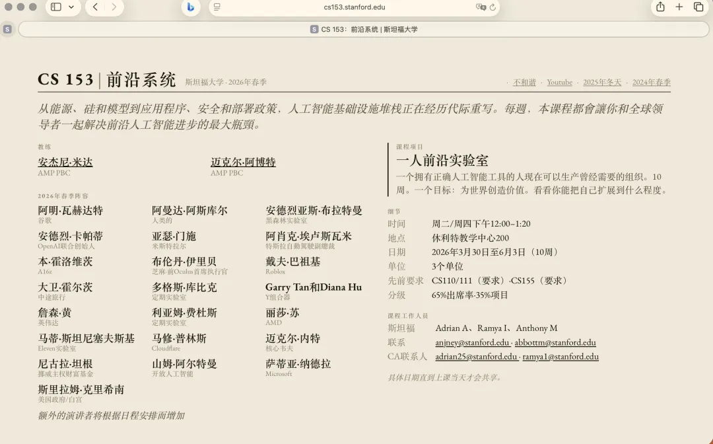The width and height of the screenshot is (713, 444).
Task: Click the Bing extension icon
Action: click(191, 7)
